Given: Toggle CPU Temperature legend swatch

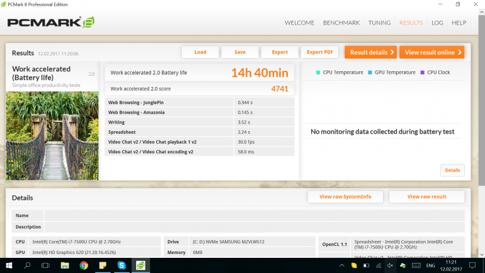Looking at the screenshot, I should click(x=318, y=73).
